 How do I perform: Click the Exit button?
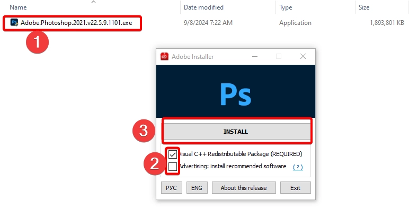pyautogui.click(x=295, y=188)
